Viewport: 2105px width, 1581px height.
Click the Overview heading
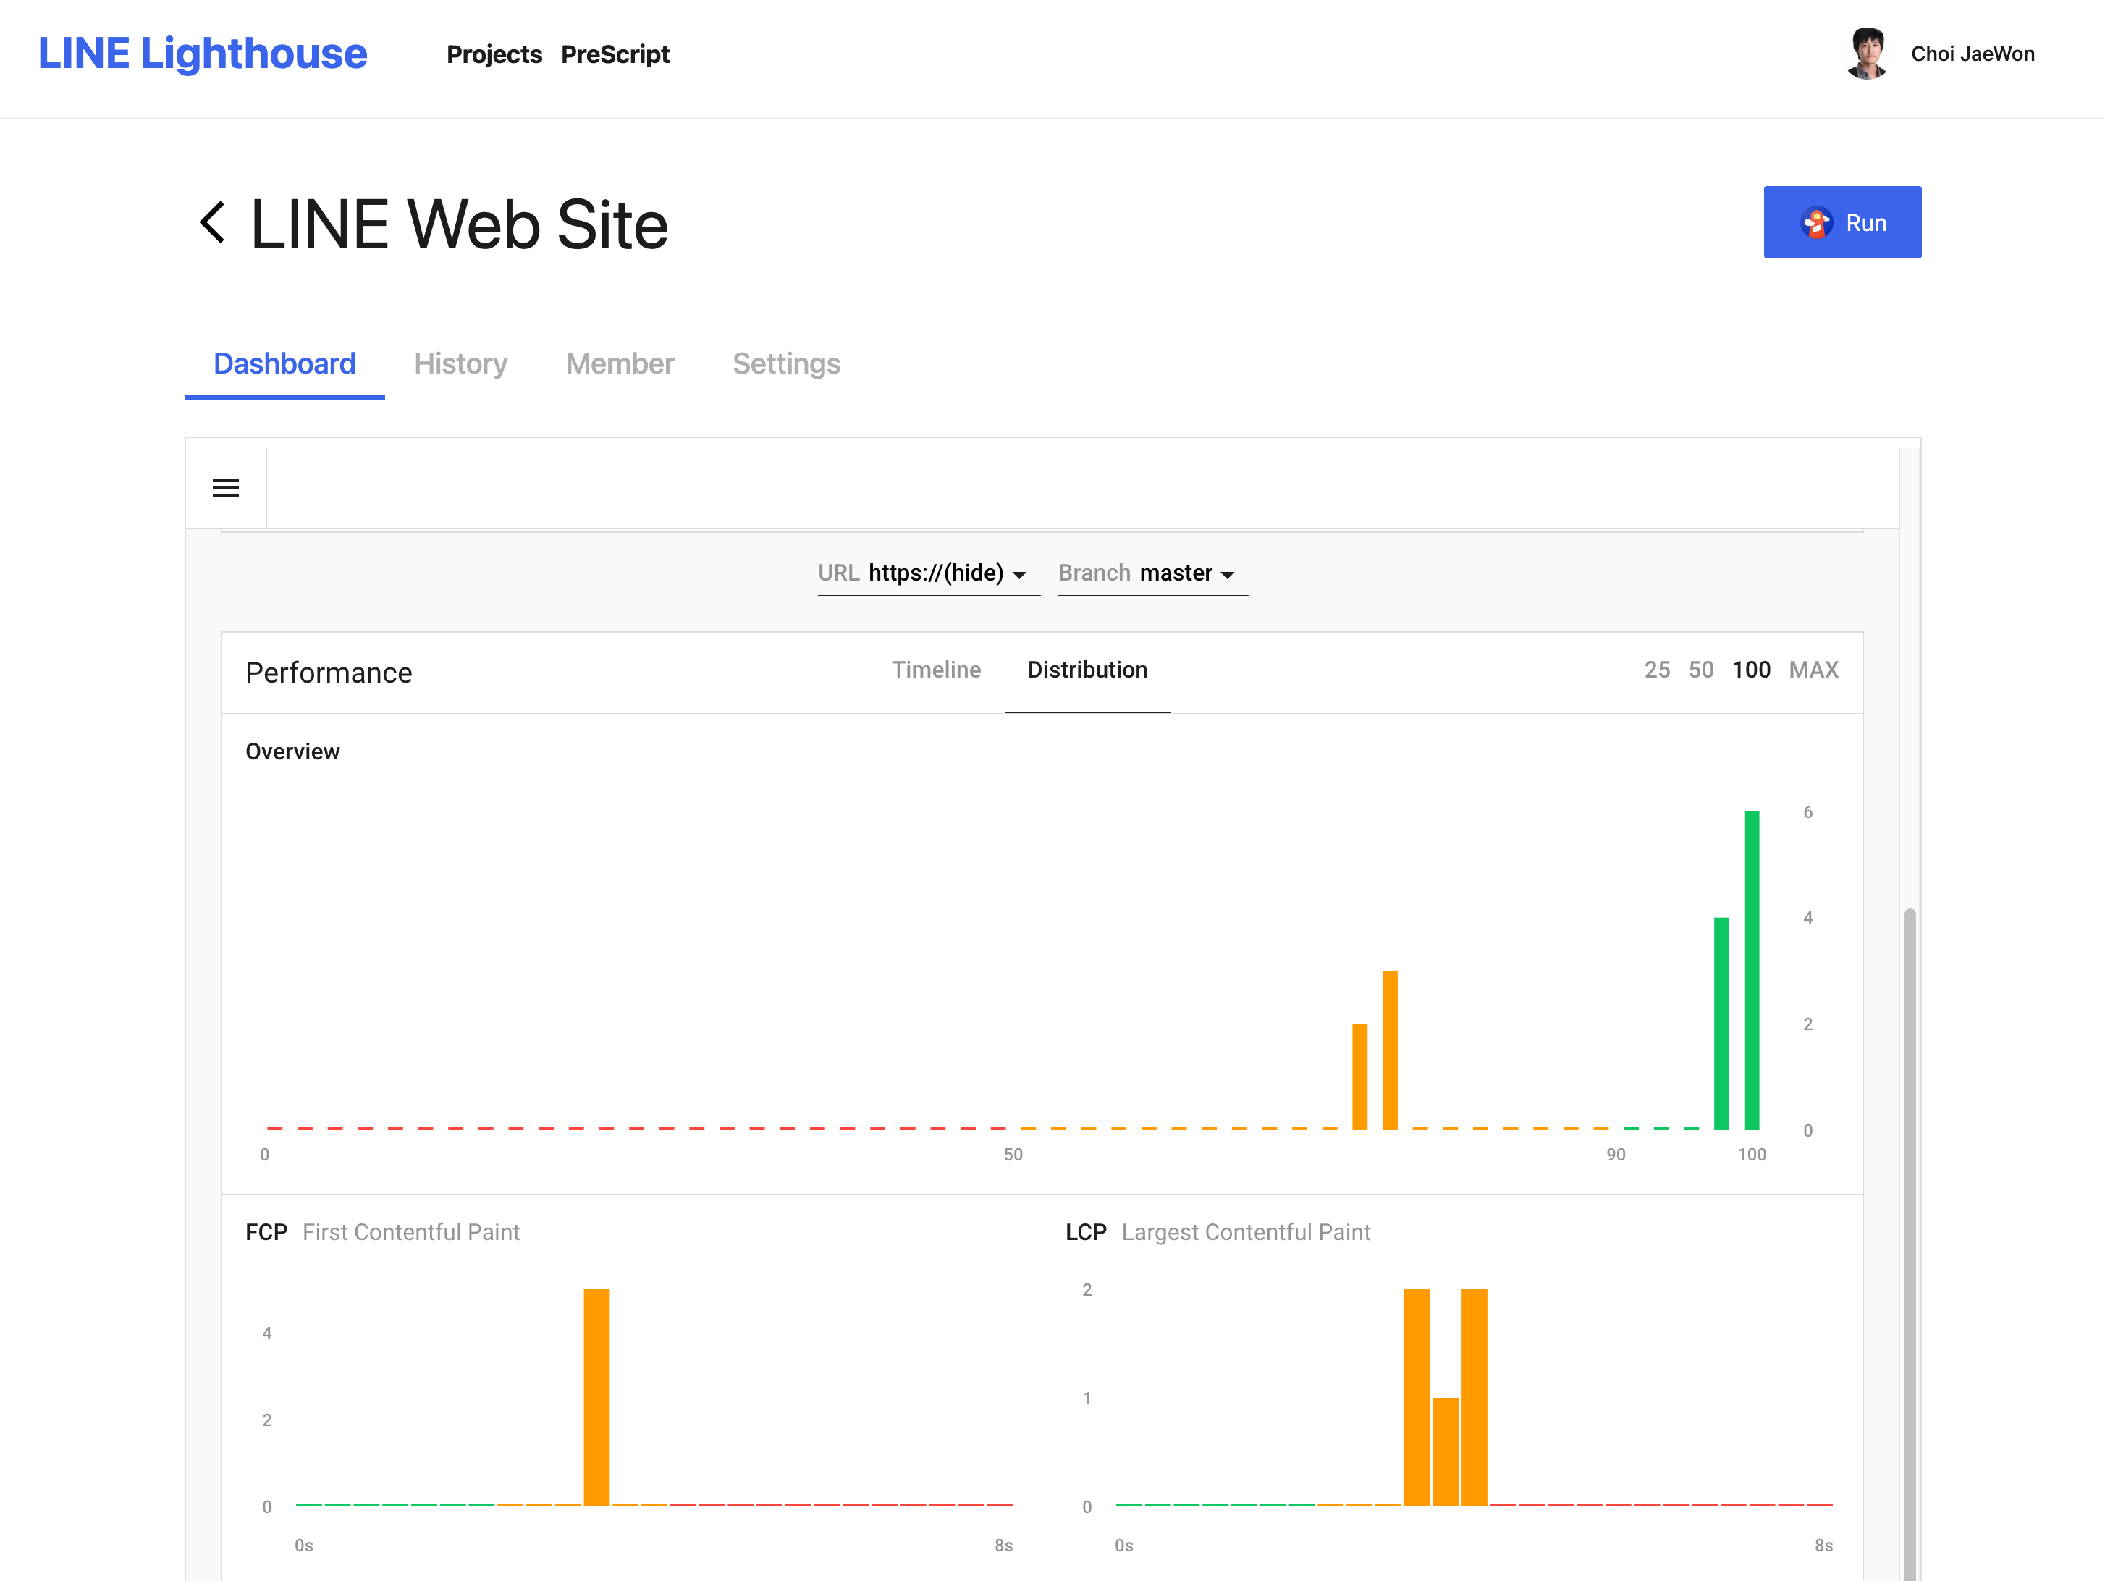coord(292,752)
